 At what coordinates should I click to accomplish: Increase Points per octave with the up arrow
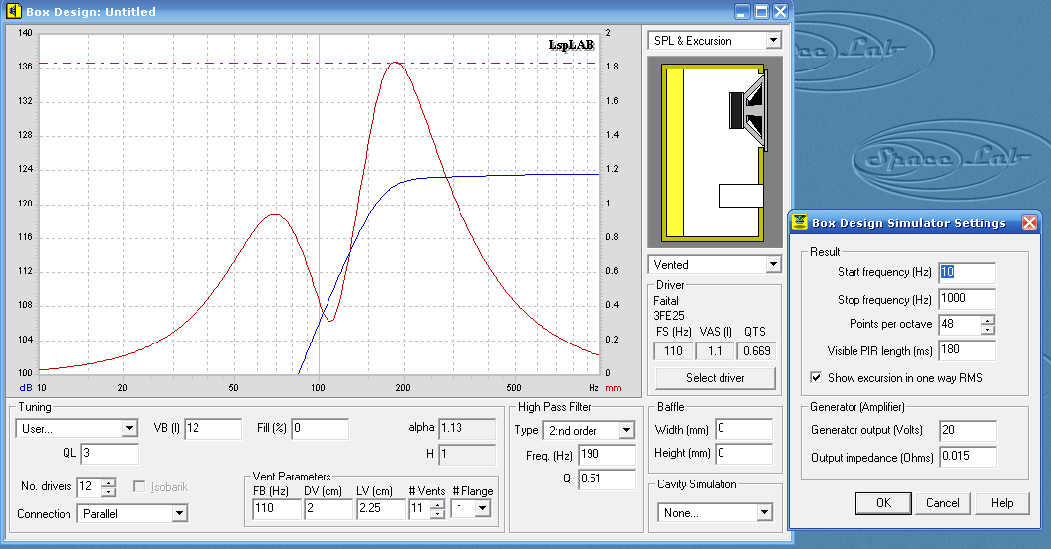[986, 320]
